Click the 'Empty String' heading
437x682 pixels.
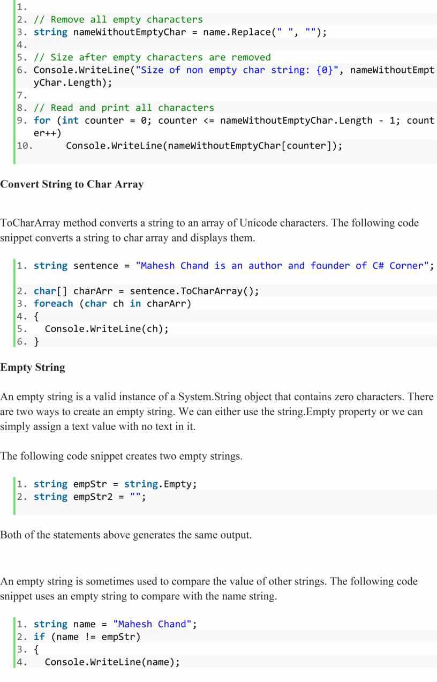[x=33, y=368]
